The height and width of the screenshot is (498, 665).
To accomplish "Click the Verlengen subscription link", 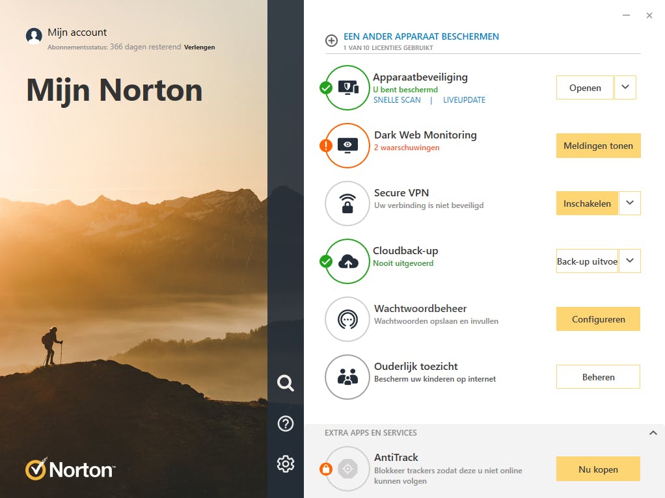I will [x=199, y=47].
